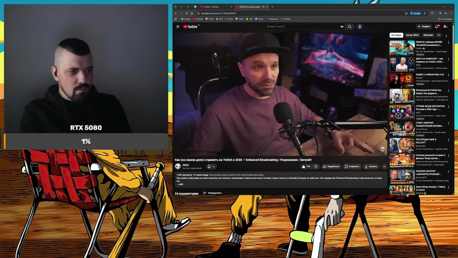This screenshot has height=258, width=458.
Task: Open the Упорядочить comments sort dropdown
Action: coord(213,193)
